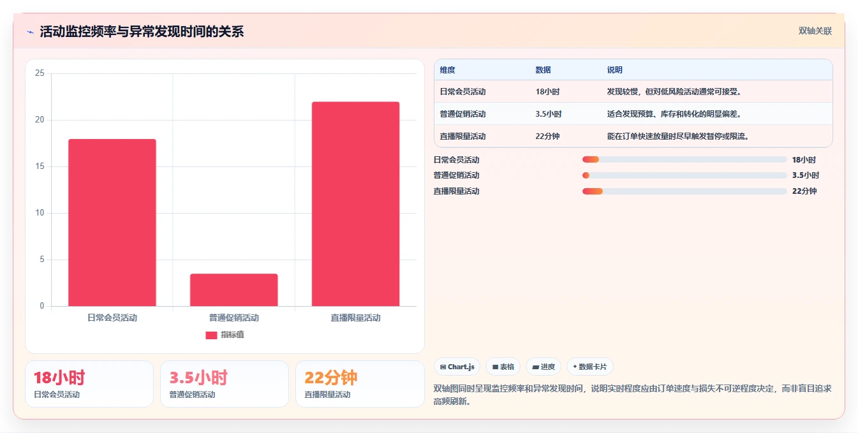Image resolution: width=858 pixels, height=433 pixels.
Task: Click the 普通促销活动 progress bar
Action: pyautogui.click(x=684, y=175)
